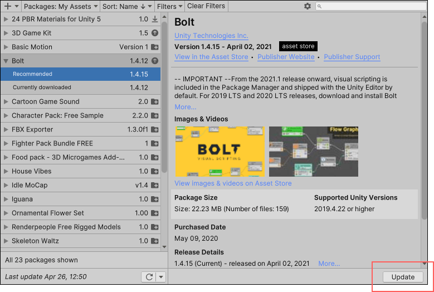
Task: Open the settings gear icon
Action: pos(308,6)
